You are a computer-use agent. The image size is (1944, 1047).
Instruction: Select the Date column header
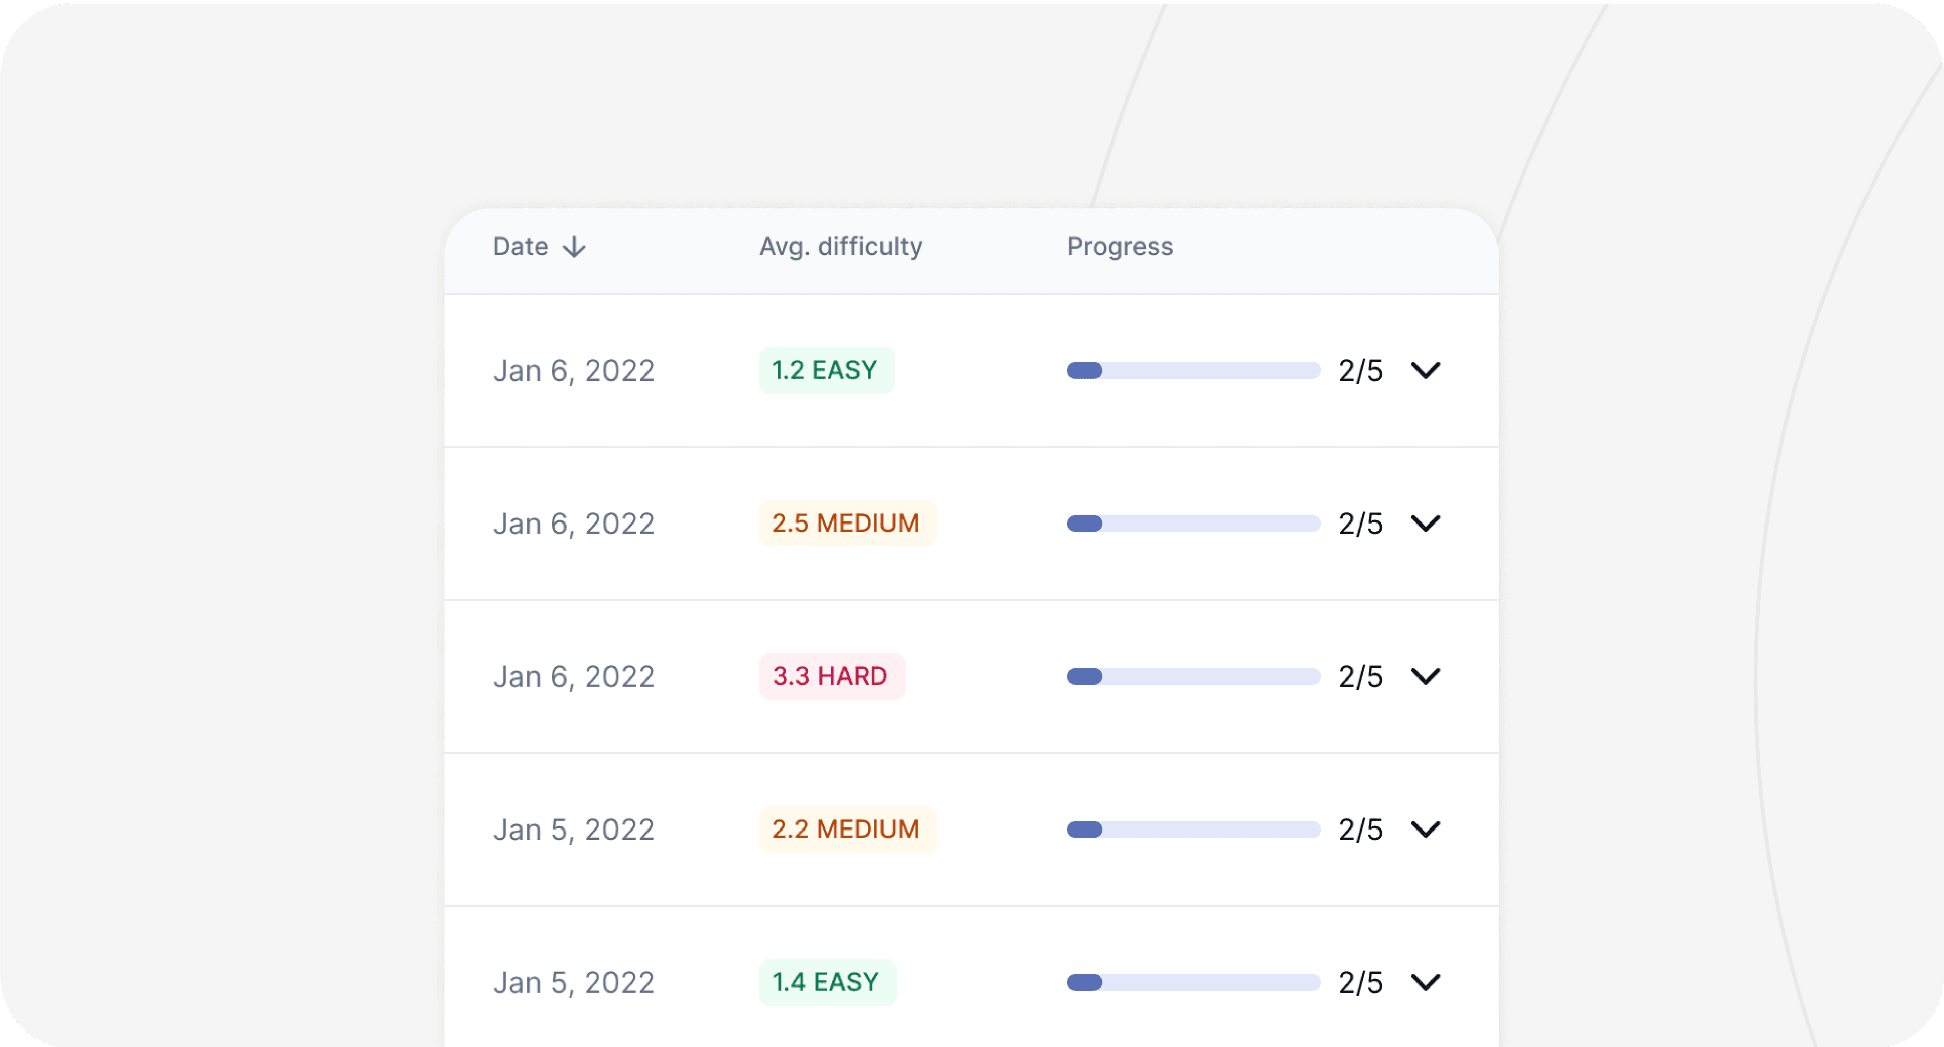pyautogui.click(x=521, y=246)
